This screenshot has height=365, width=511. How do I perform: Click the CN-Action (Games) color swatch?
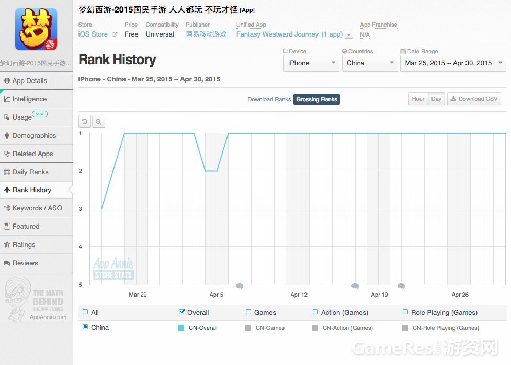point(315,328)
